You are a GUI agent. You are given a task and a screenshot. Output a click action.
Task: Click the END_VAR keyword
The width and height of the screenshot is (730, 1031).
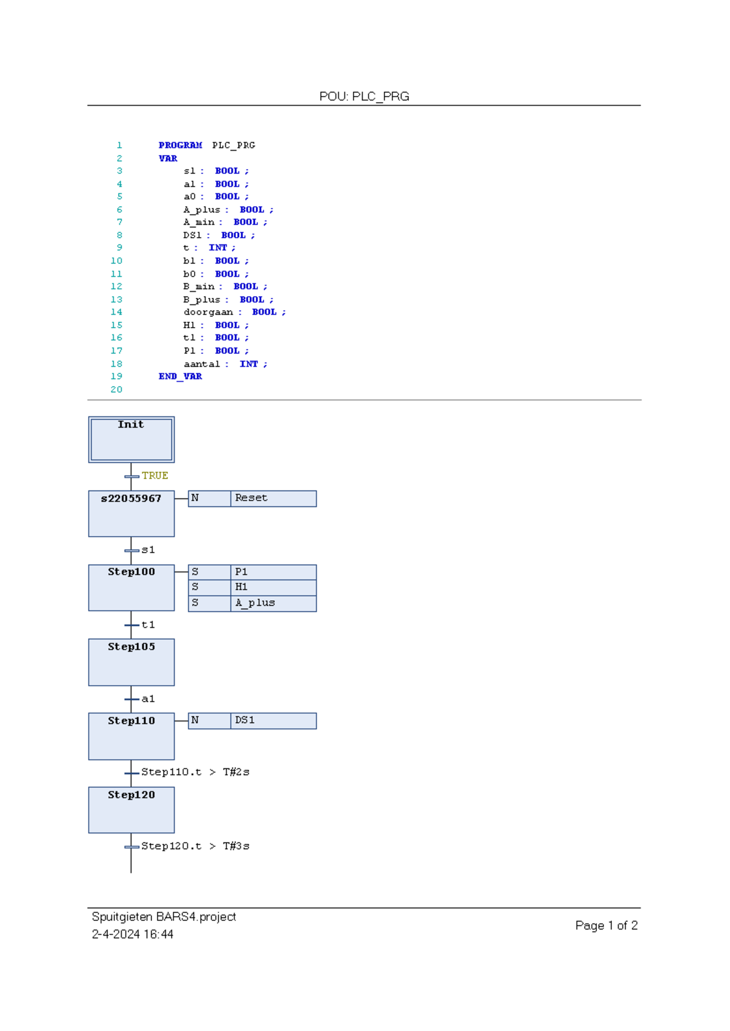(x=180, y=377)
